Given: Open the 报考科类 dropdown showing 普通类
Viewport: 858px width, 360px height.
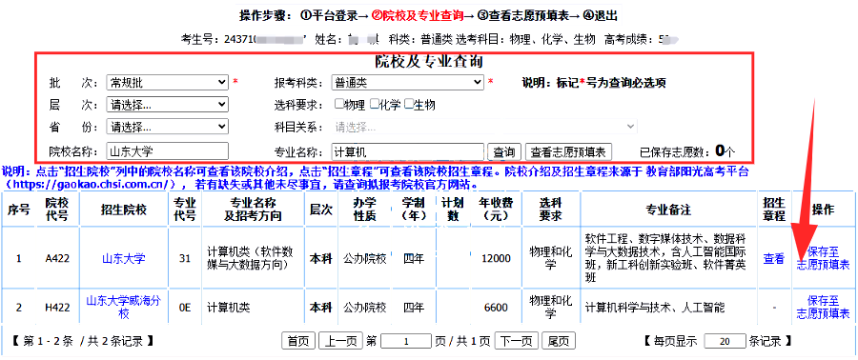Looking at the screenshot, I should (x=408, y=83).
